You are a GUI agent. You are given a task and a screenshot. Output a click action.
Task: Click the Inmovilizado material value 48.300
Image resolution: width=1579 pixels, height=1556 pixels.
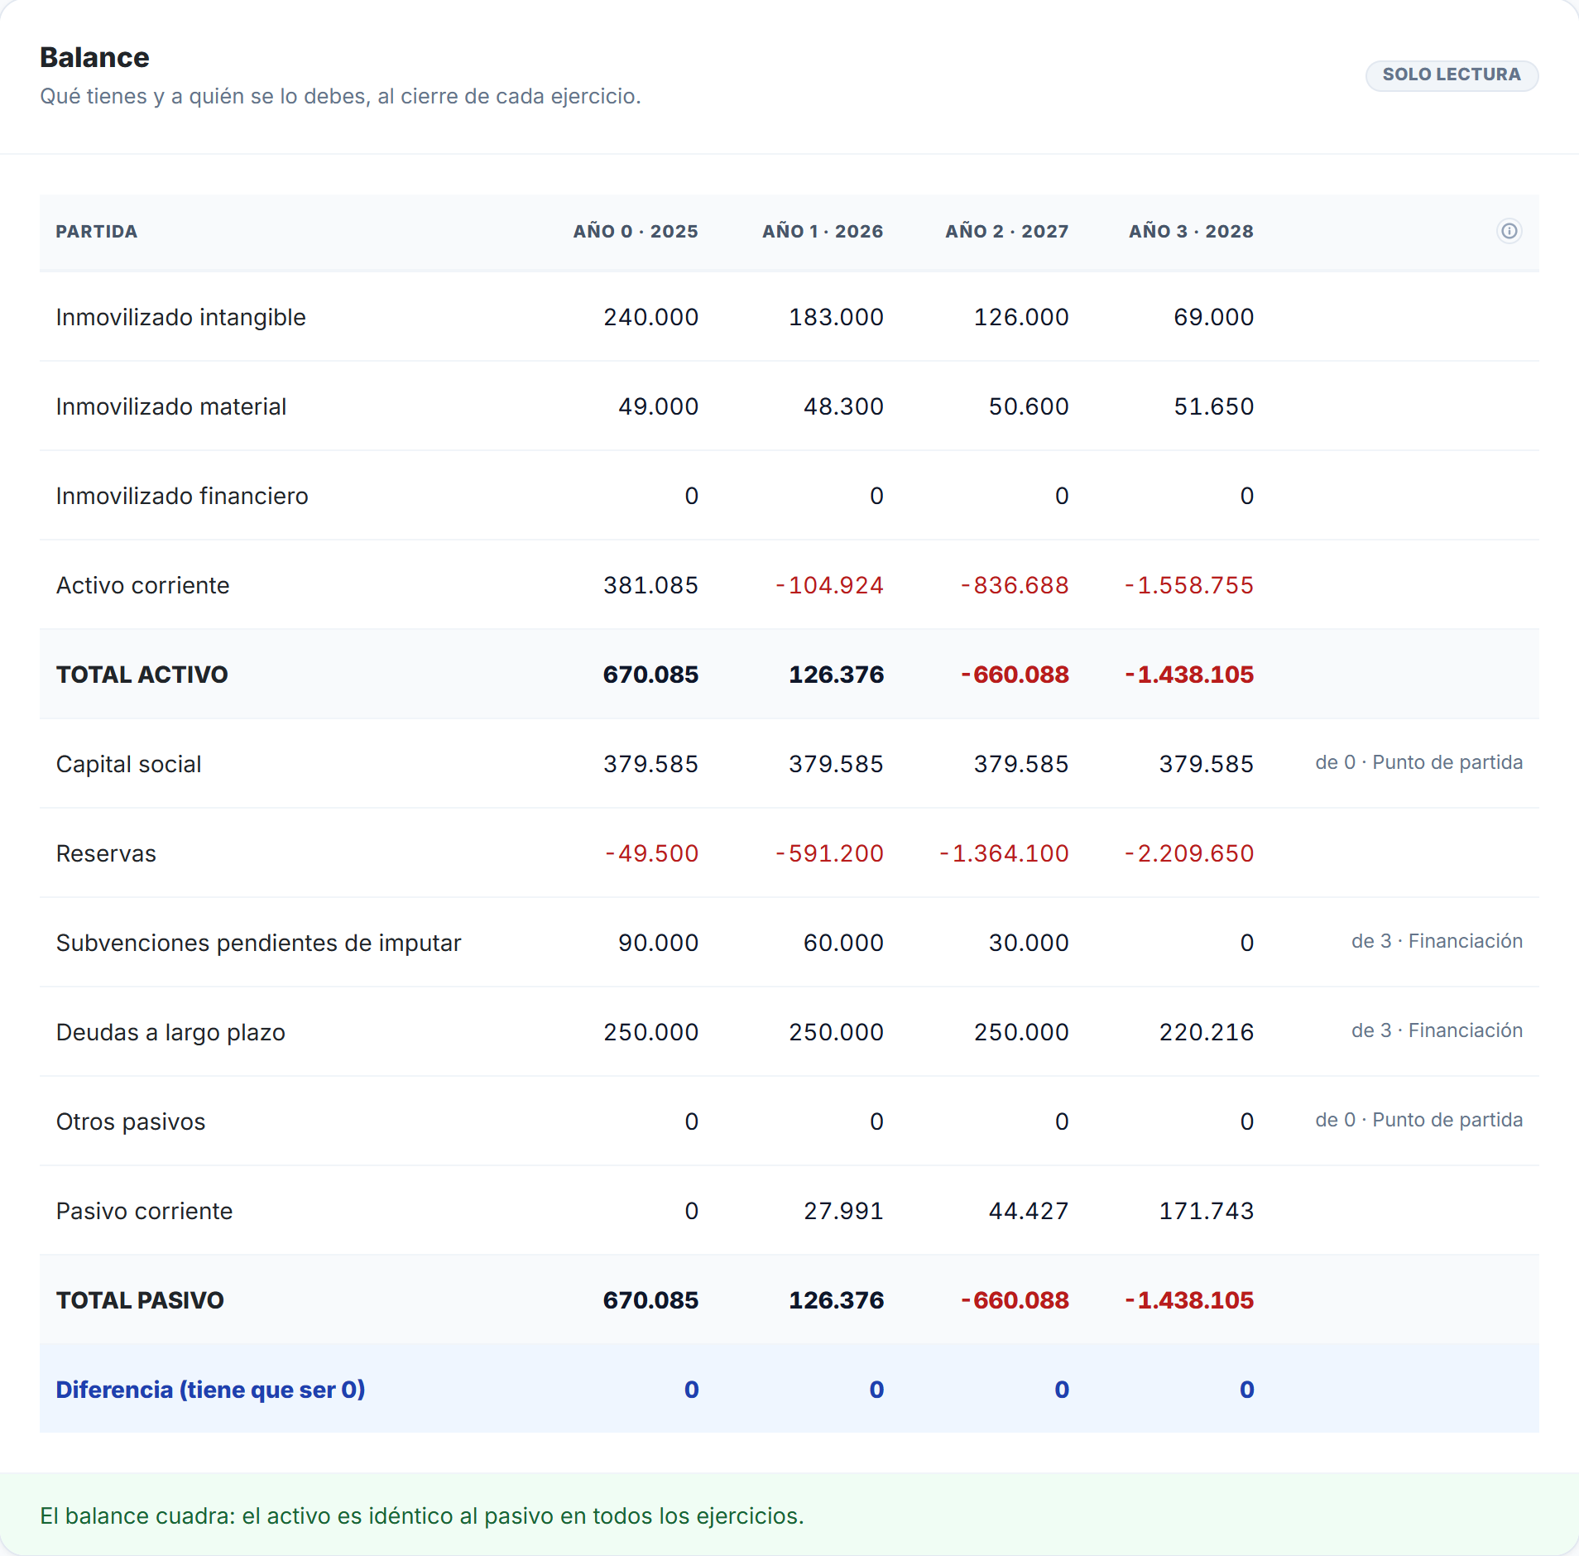coord(843,406)
